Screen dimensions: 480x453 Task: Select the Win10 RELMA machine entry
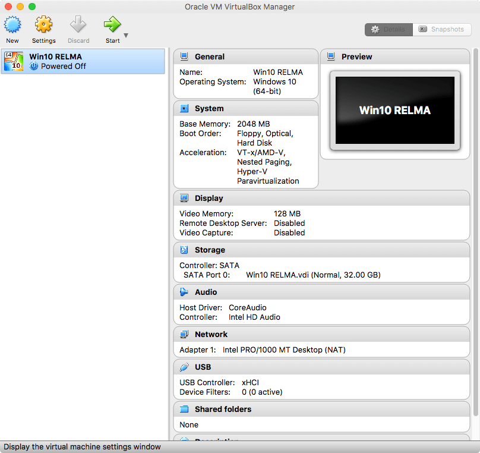(x=83, y=61)
